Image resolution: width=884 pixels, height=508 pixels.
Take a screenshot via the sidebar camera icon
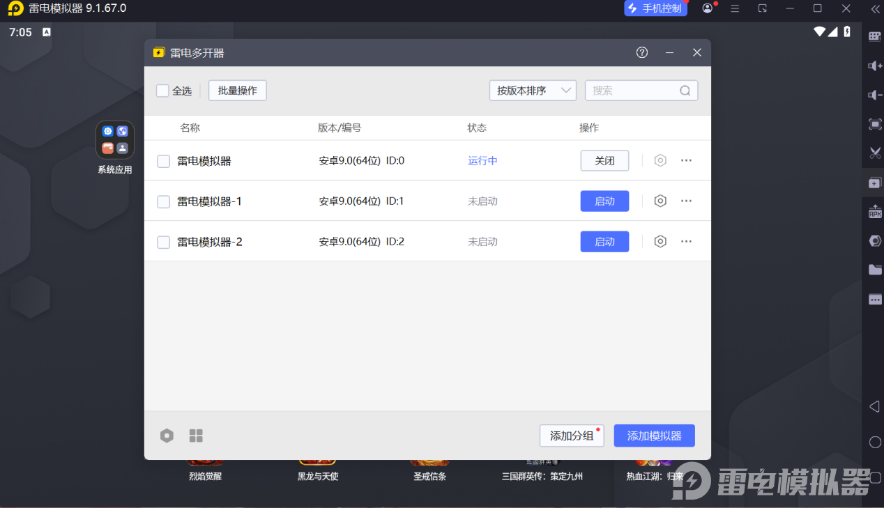pyautogui.click(x=874, y=153)
